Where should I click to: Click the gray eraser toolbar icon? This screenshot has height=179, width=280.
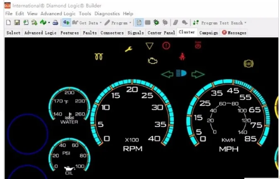(176, 23)
